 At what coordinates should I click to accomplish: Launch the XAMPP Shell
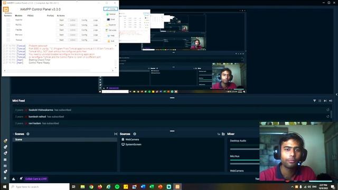point(110,20)
